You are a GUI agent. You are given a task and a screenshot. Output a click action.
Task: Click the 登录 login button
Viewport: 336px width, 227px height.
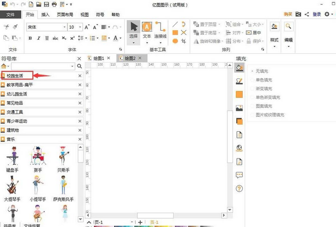click(x=317, y=15)
